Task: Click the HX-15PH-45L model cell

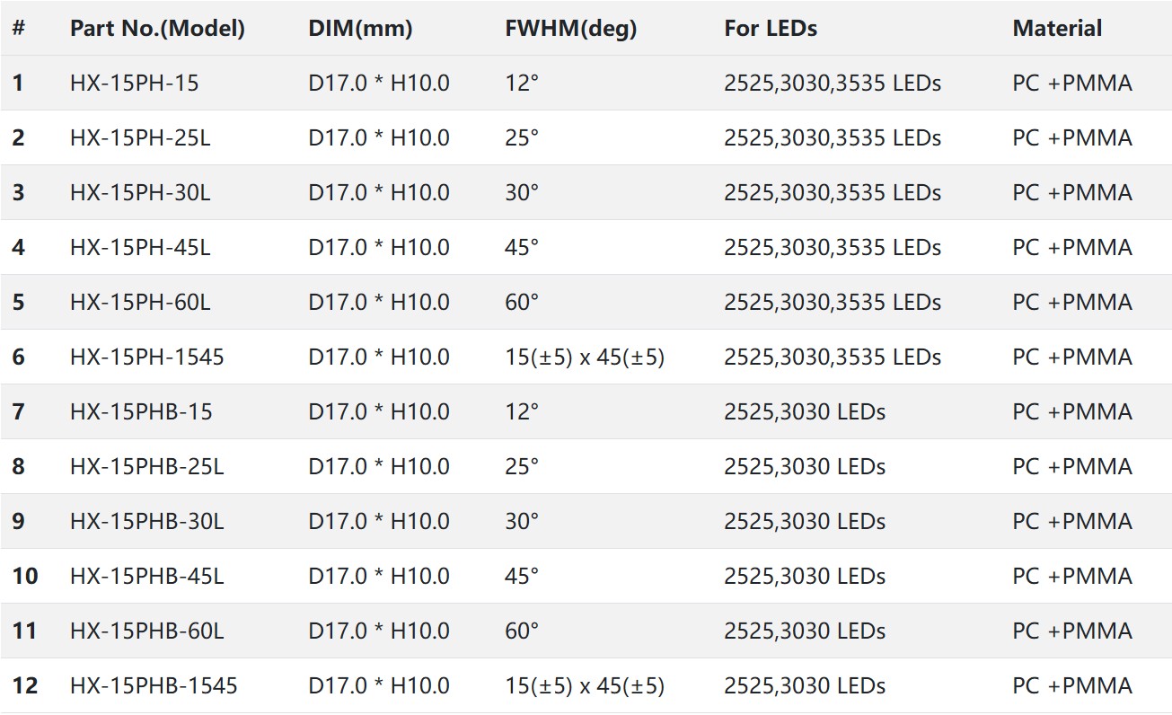Action: pos(140,248)
